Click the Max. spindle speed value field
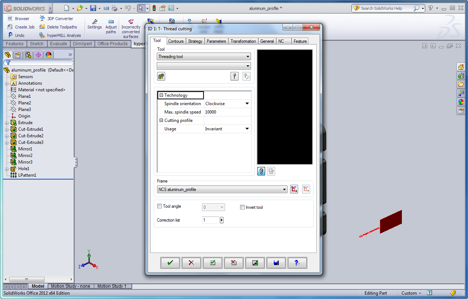Viewport: 468px width, 299px height. click(x=228, y=112)
